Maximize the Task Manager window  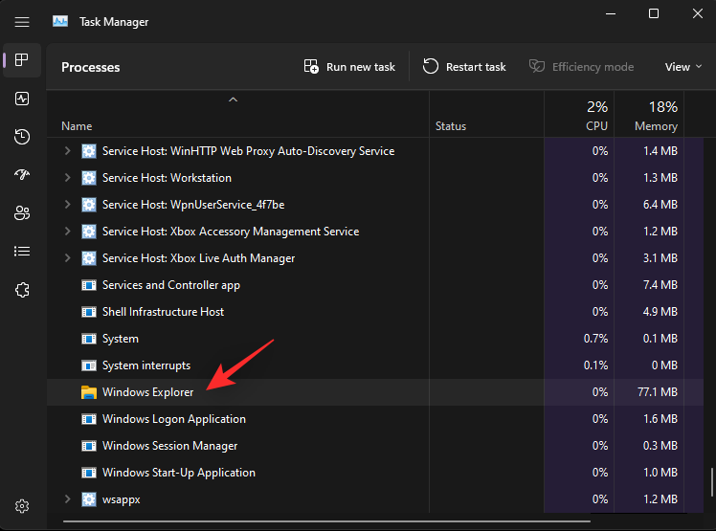[x=654, y=13]
